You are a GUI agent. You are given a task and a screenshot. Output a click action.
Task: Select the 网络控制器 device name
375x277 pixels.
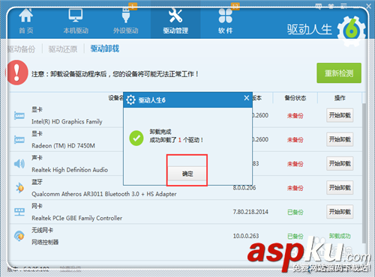(45, 242)
